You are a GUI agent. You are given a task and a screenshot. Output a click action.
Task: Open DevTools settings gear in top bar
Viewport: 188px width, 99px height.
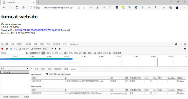pos(176,44)
